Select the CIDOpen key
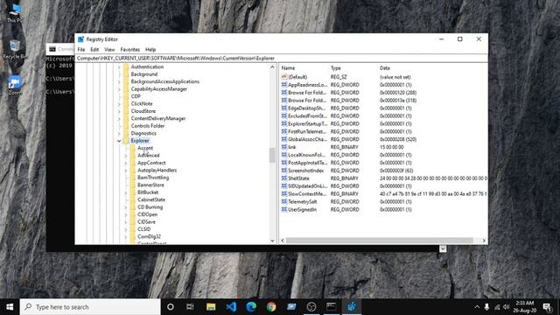Image resolution: width=560 pixels, height=315 pixels. point(147,214)
